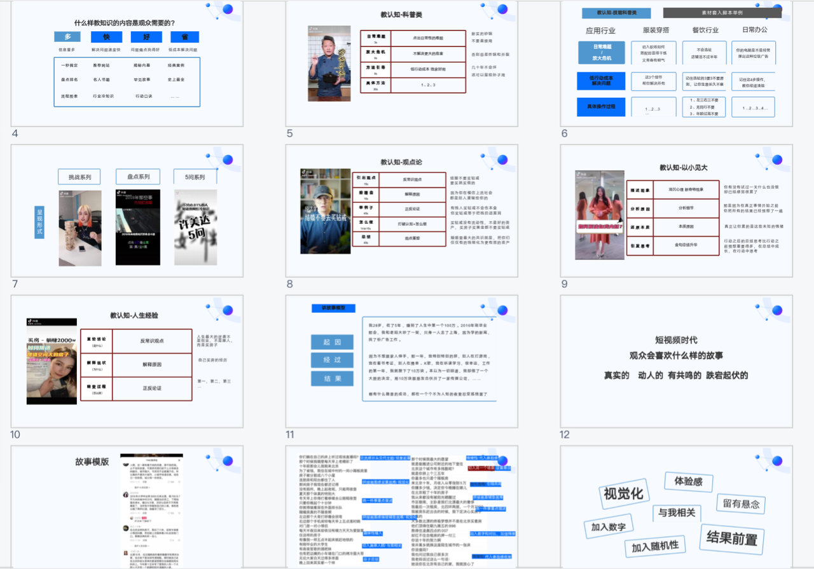
Task: Click the 具体操作过程 box in slide 6
Action: point(601,106)
